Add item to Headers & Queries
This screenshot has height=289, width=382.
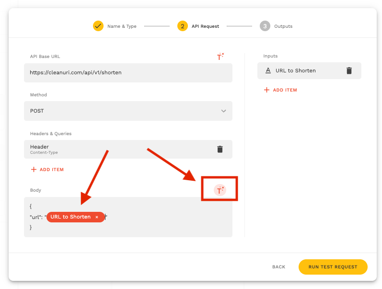51,170
